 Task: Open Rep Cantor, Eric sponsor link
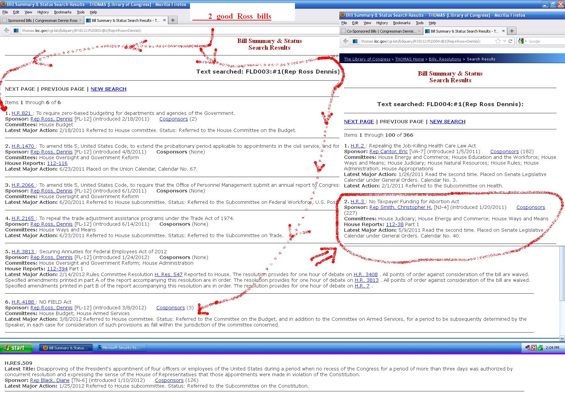click(x=388, y=151)
